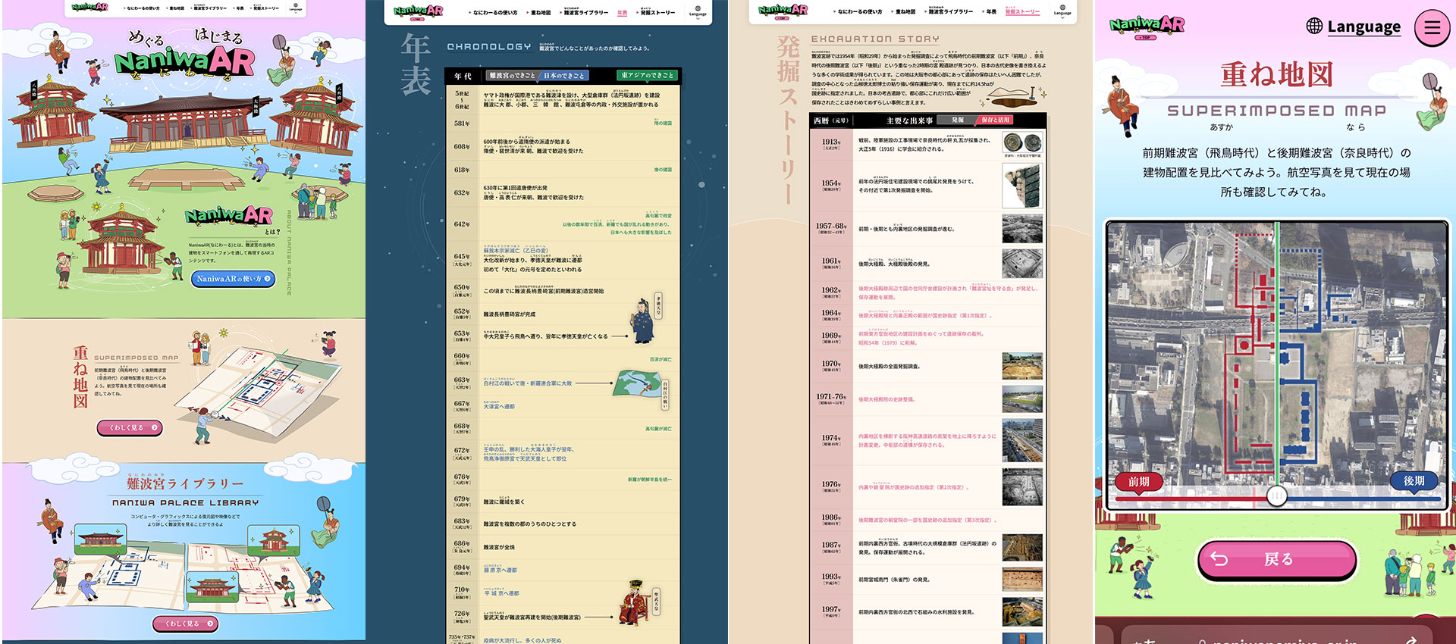Click the 726年 row in chronology table

(x=563, y=617)
